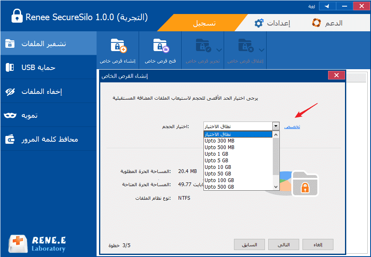Click the dropdown list scroll up arrow
This screenshot has width=371, height=257.
pyautogui.click(x=276, y=135)
